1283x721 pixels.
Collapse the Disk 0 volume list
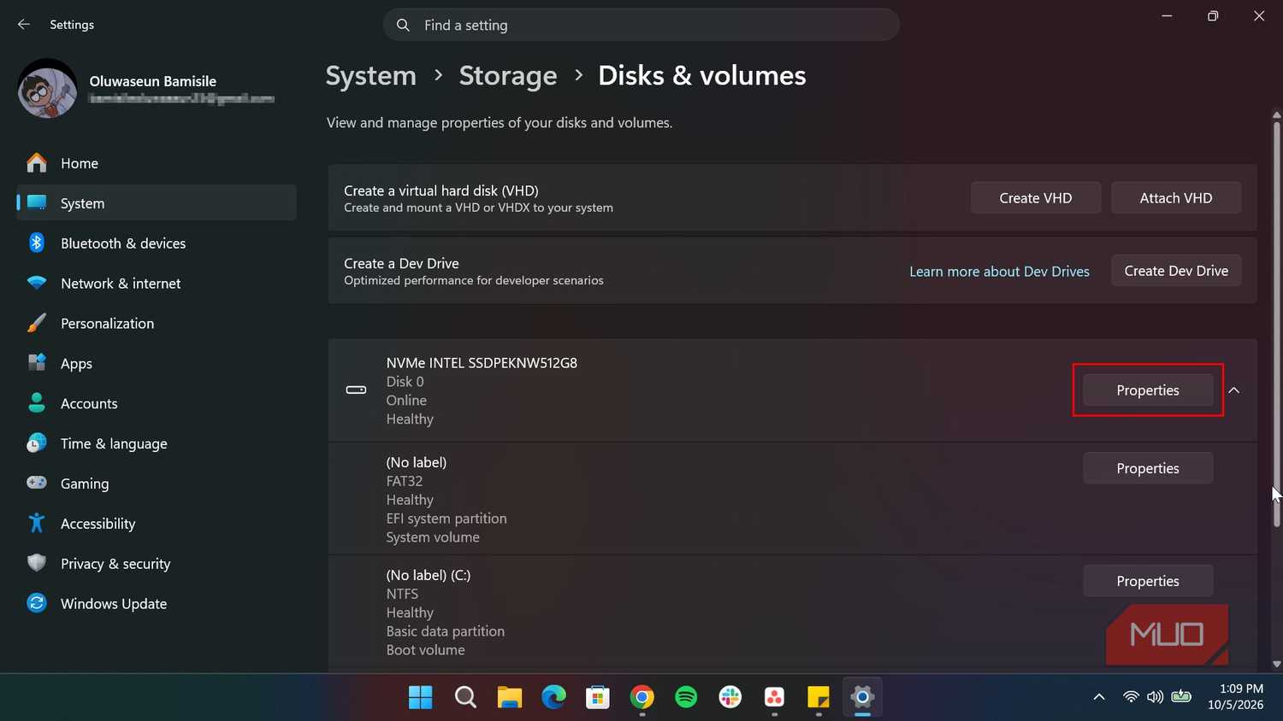point(1234,390)
